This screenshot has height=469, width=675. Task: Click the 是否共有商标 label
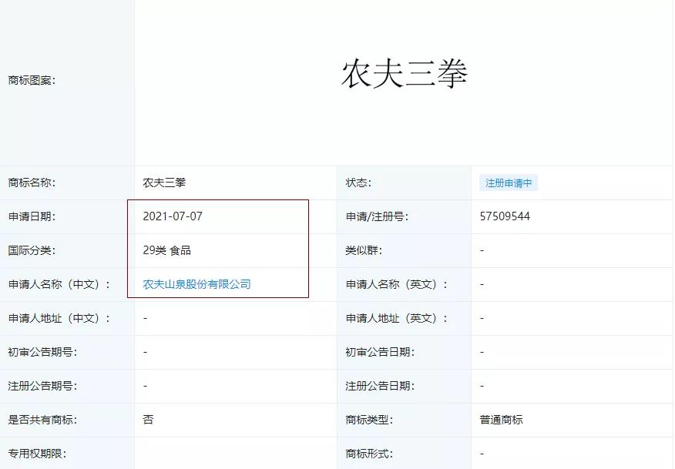42,420
